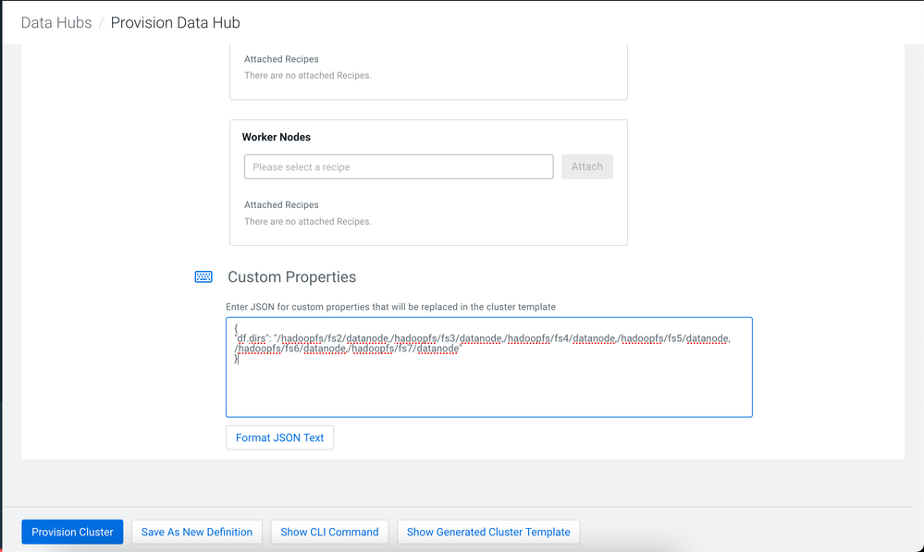Click the slash separator in the breadcrumb

click(x=101, y=22)
